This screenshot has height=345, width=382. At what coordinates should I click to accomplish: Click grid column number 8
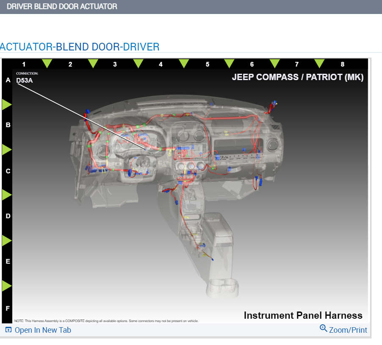(x=343, y=64)
